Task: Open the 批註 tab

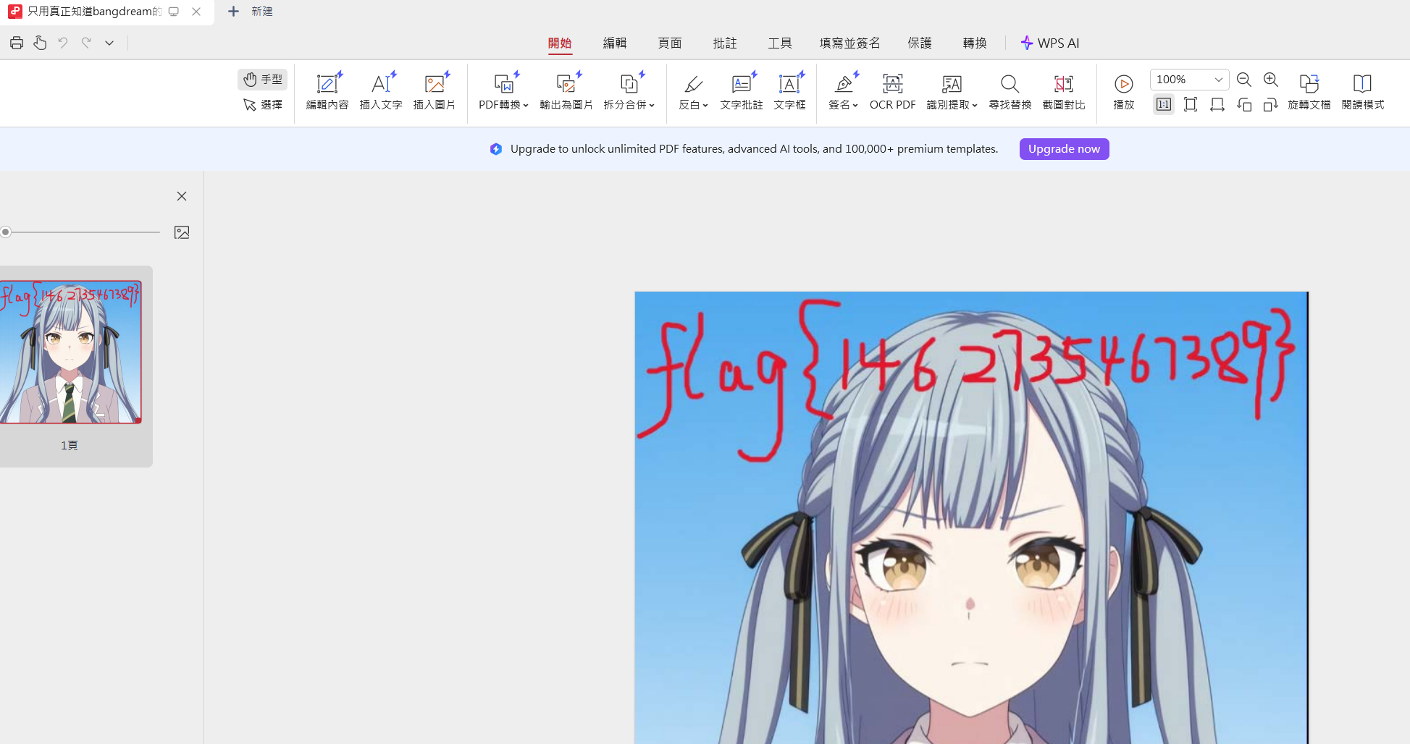Action: pyautogui.click(x=725, y=43)
